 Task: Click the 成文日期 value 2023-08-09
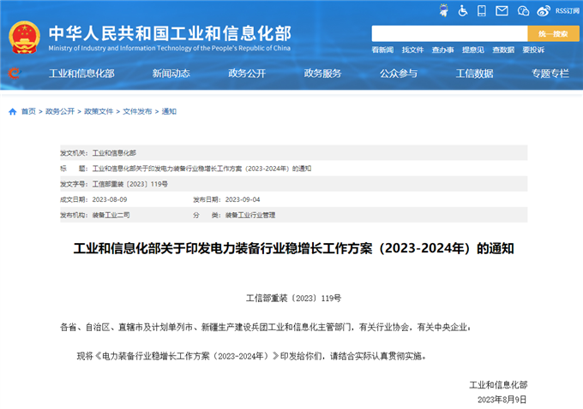(110, 199)
